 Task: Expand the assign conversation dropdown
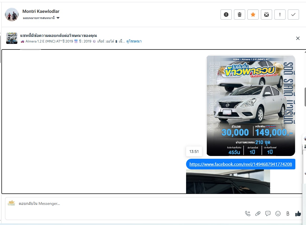[x=41, y=18]
